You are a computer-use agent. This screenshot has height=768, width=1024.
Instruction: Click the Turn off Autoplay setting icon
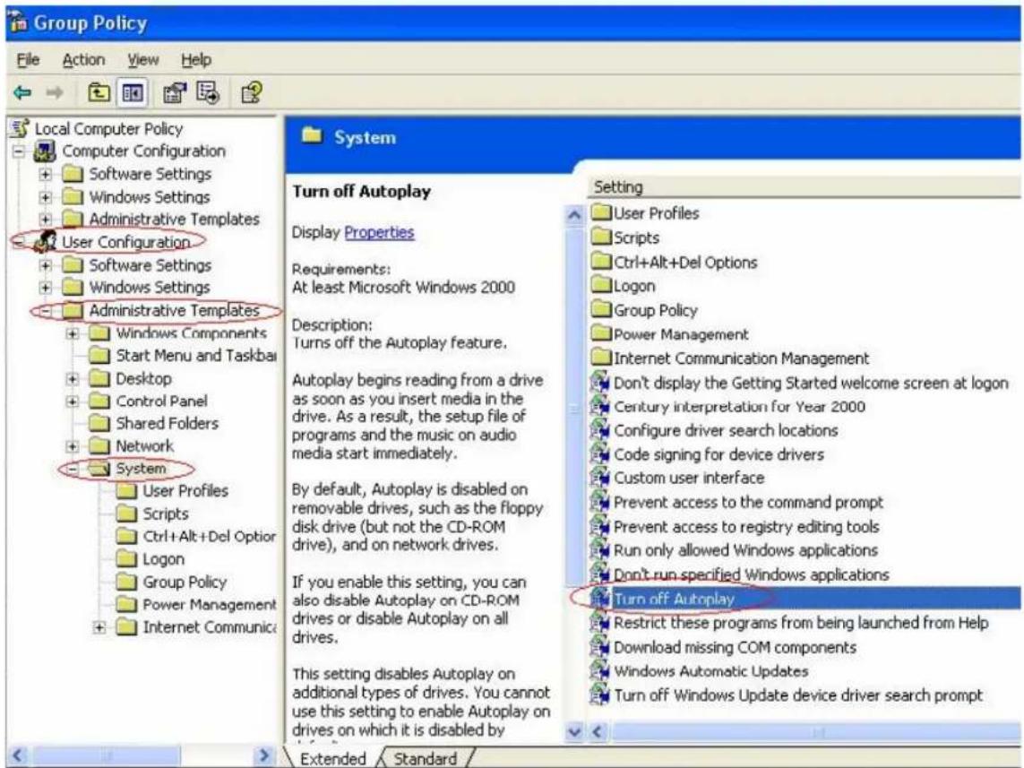pyautogui.click(x=599, y=599)
